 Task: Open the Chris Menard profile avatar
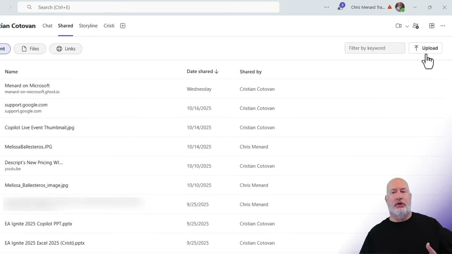399,6
